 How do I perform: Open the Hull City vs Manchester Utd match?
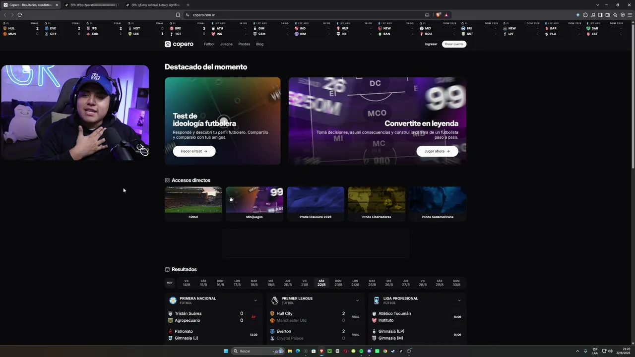(316, 317)
